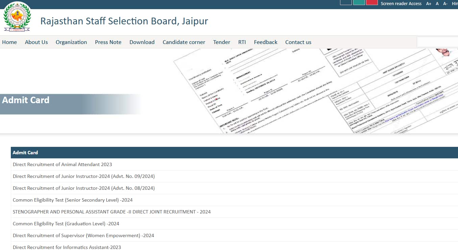Open Junior Instructor Advt. No. 09/2024 link
This screenshot has height=250, width=458.
click(x=83, y=176)
